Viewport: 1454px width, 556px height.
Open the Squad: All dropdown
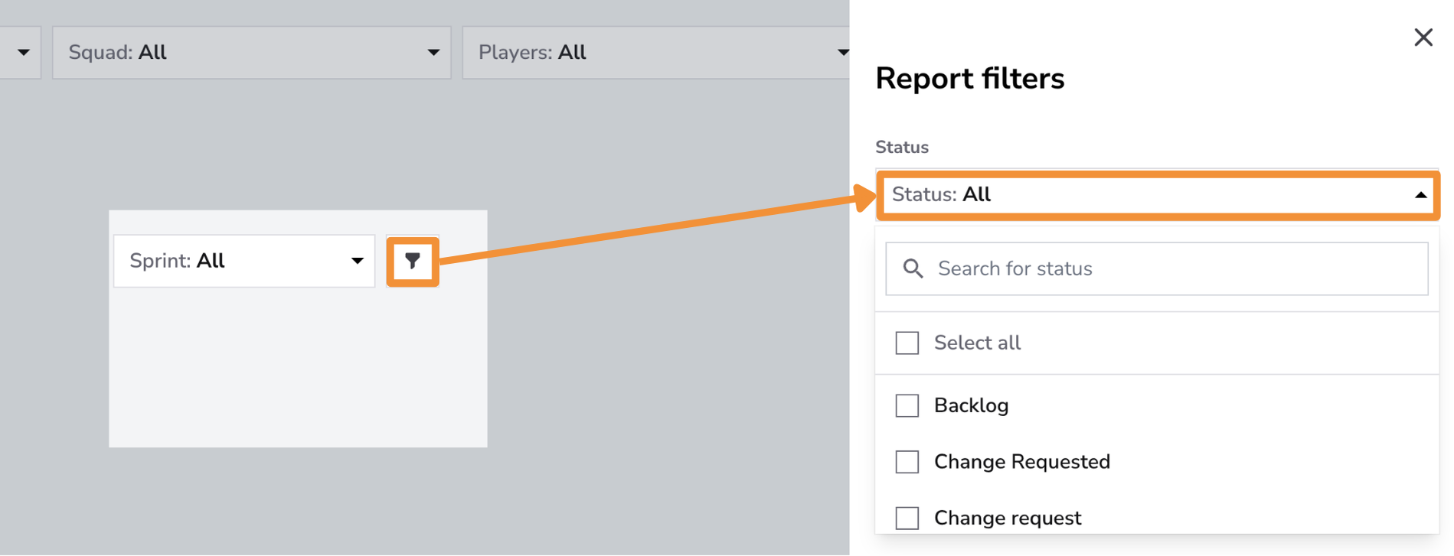pos(251,53)
